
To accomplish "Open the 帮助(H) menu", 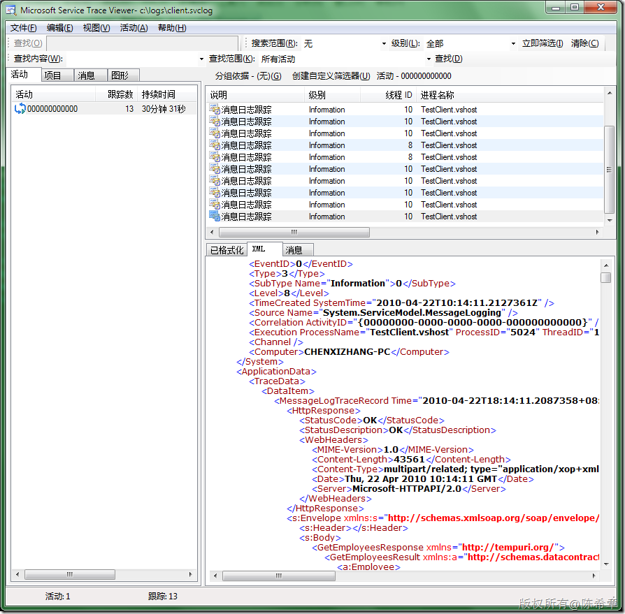I will click(x=172, y=28).
